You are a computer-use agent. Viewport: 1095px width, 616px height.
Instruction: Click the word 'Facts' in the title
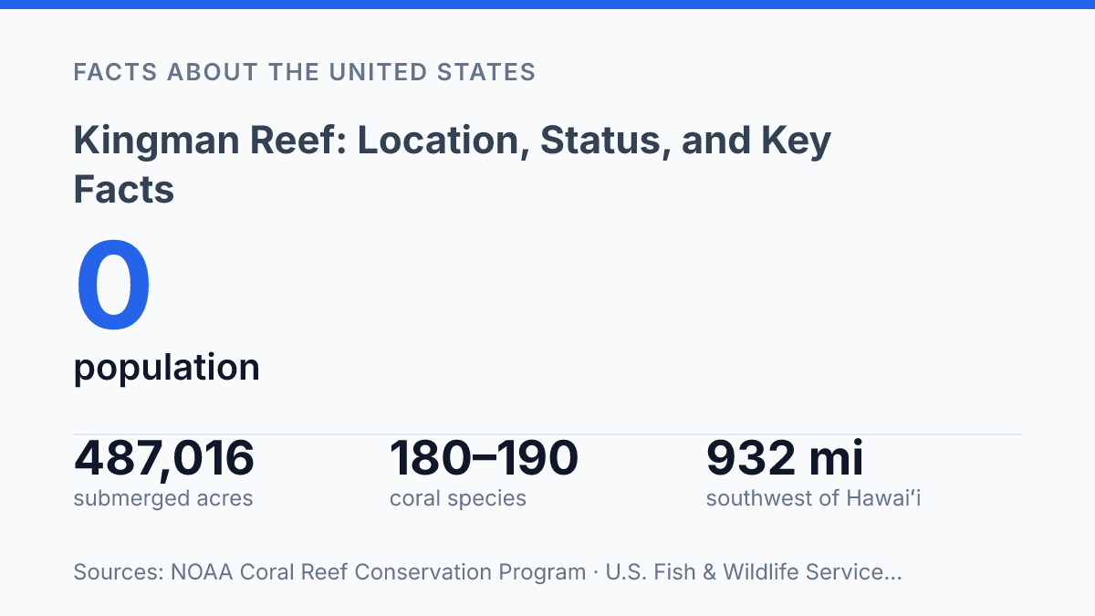tap(123, 190)
